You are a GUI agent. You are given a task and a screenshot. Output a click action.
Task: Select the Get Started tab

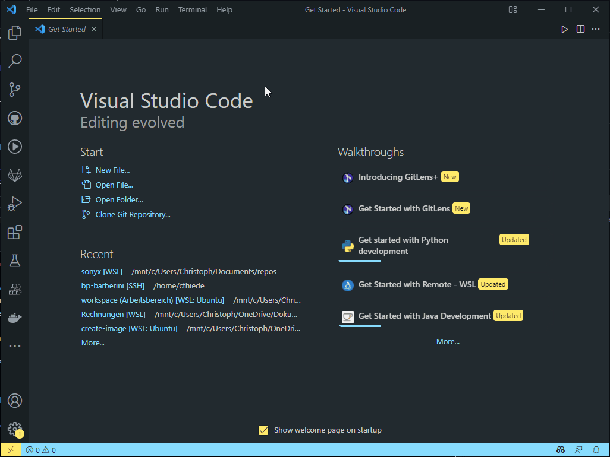point(65,28)
